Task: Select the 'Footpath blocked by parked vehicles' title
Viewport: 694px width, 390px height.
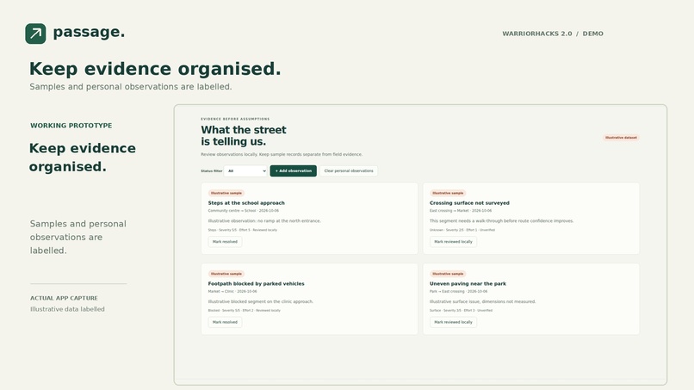Action: coord(257,284)
